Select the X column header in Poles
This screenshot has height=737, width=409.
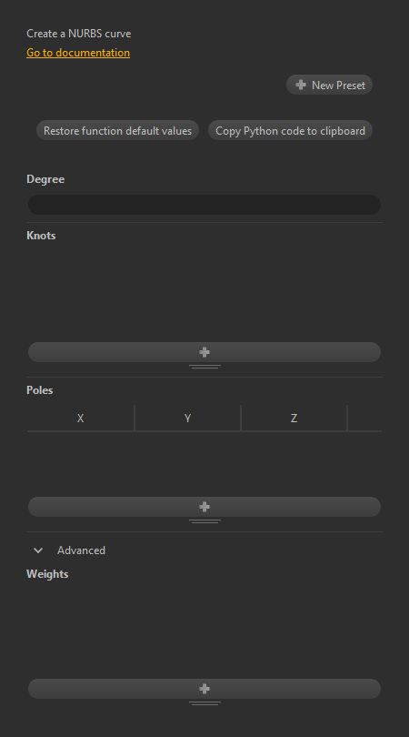(x=81, y=418)
